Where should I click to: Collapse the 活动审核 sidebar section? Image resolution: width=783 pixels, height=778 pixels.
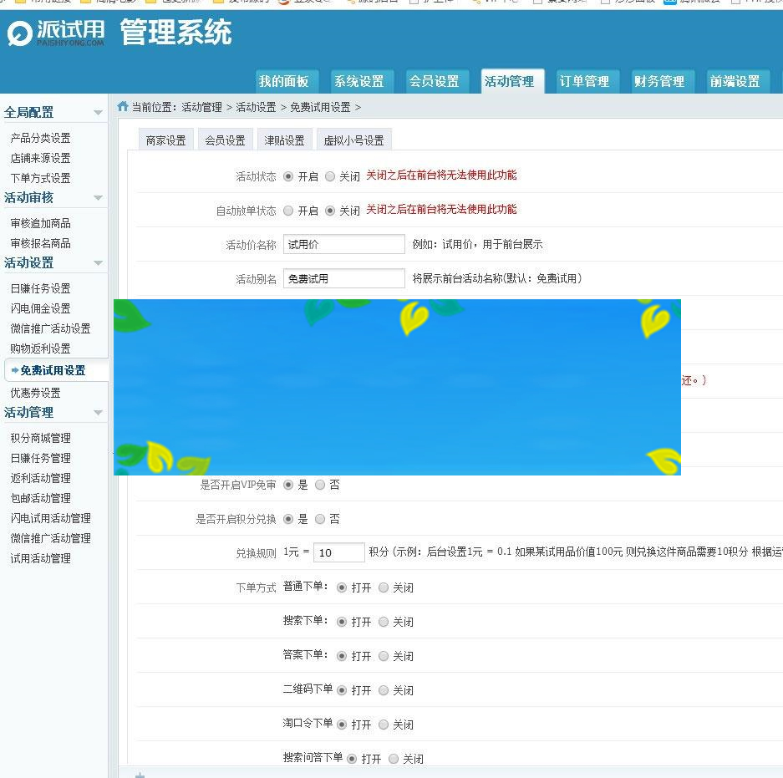pos(99,198)
